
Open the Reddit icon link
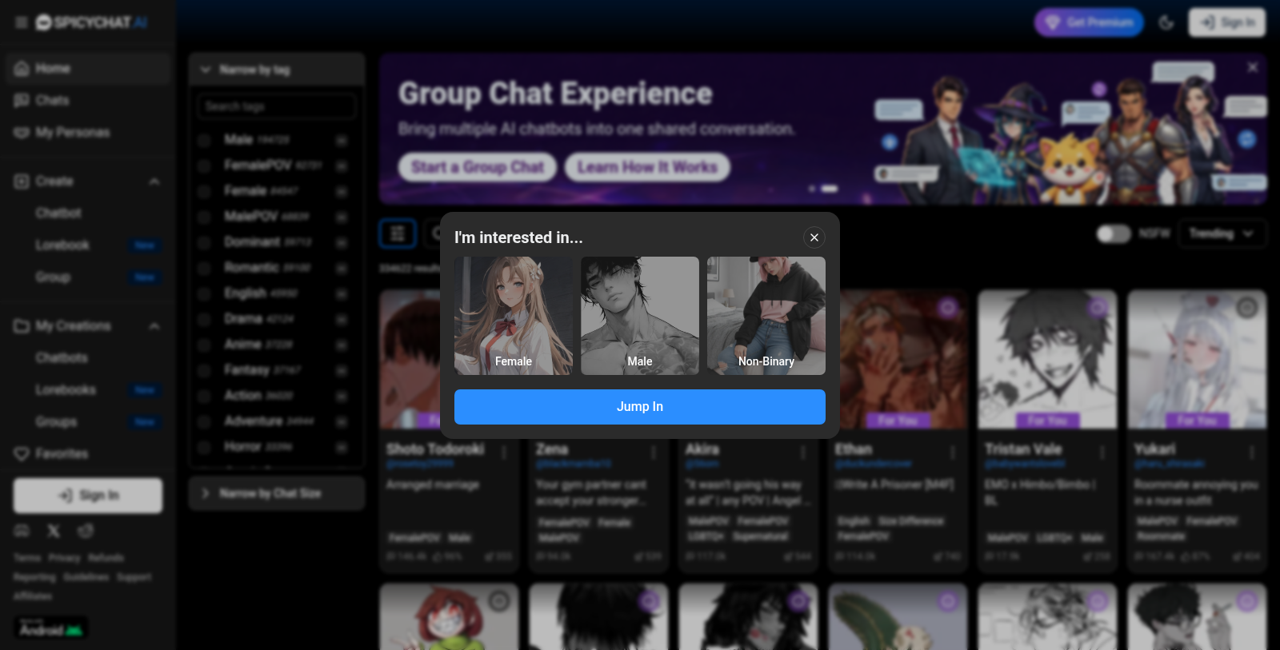click(86, 531)
